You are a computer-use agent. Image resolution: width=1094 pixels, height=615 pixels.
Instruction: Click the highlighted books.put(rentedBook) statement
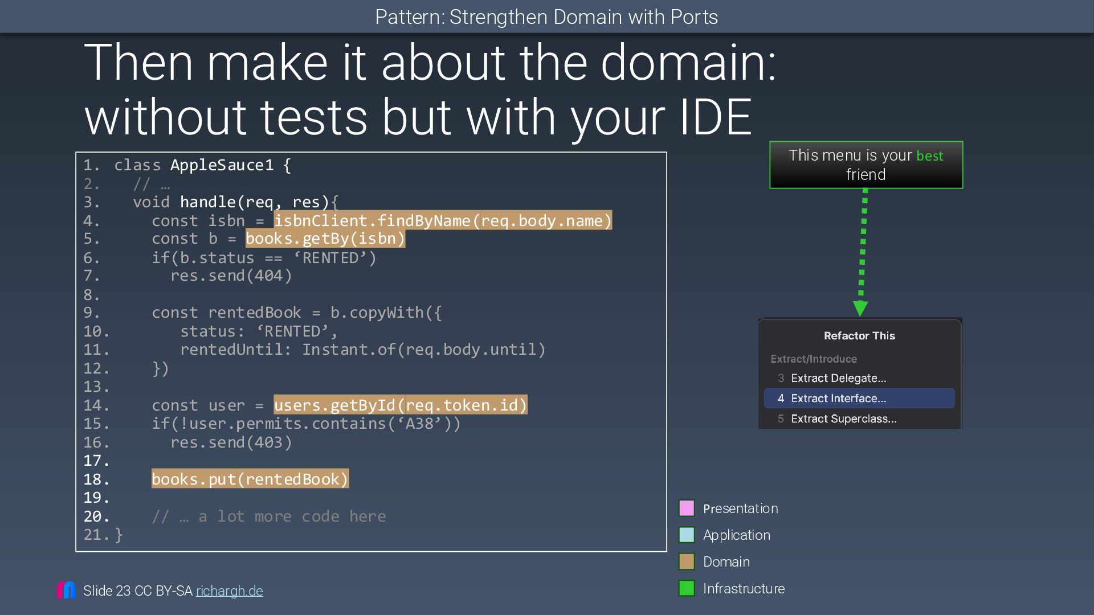(250, 479)
